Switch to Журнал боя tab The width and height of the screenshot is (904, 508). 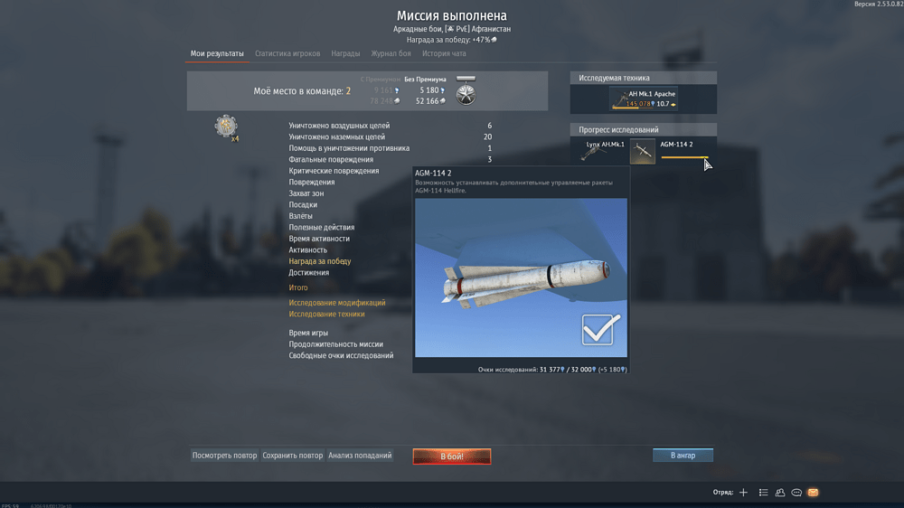pos(391,53)
